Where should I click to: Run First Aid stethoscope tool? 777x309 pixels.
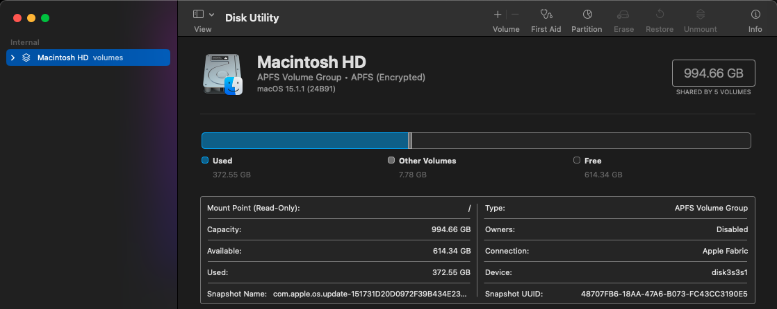pos(546,15)
